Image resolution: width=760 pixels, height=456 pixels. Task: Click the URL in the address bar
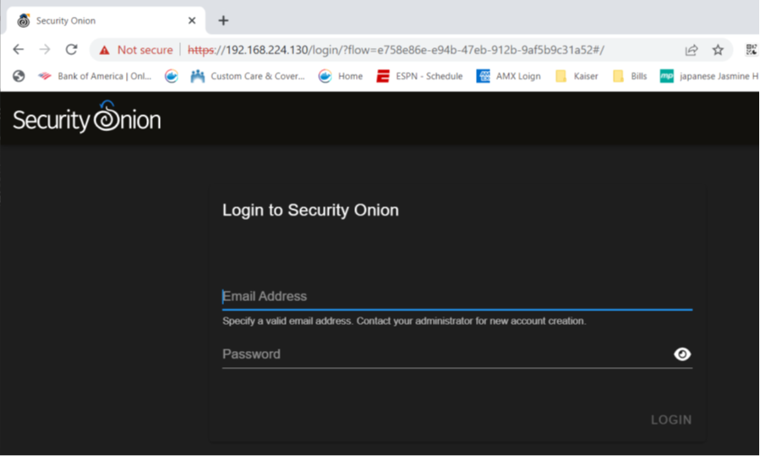click(x=396, y=50)
